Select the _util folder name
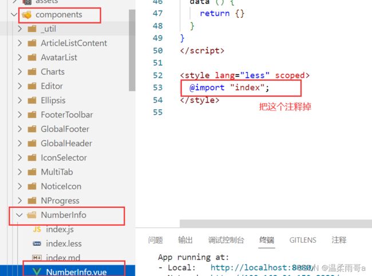 tap(49, 29)
